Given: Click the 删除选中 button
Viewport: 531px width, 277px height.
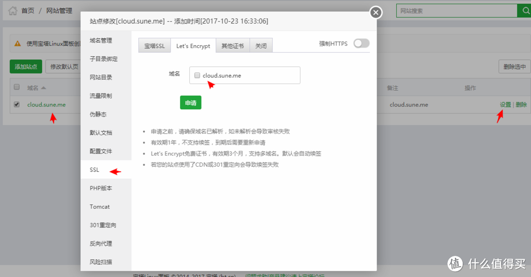Looking at the screenshot, I should 514,67.
